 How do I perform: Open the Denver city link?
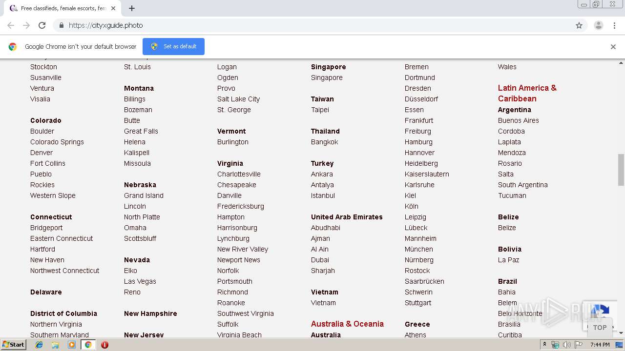[42, 153]
